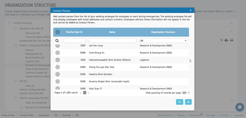This screenshot has height=118, width=246.
Task: Select the Amalina Atiqah checkbox
Action: pos(58,81)
